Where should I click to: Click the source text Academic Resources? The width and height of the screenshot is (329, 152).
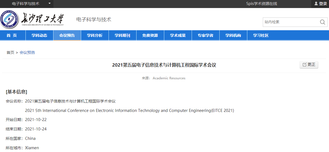[x=169, y=78]
